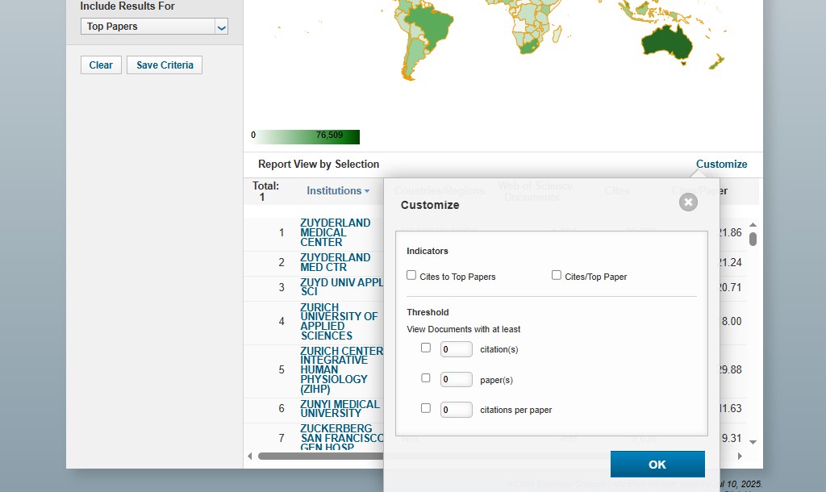Viewport: 826px width, 492px height.
Task: Open Zuyderland Med Ctr institution link
Action: 335,262
